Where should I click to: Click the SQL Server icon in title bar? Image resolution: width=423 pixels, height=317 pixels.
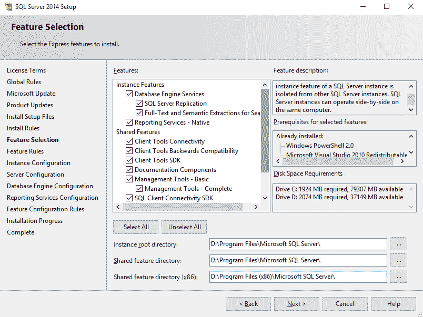pyautogui.click(x=9, y=6)
